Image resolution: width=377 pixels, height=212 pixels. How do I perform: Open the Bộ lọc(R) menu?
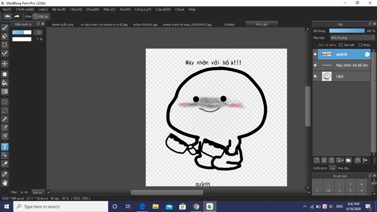click(59, 9)
